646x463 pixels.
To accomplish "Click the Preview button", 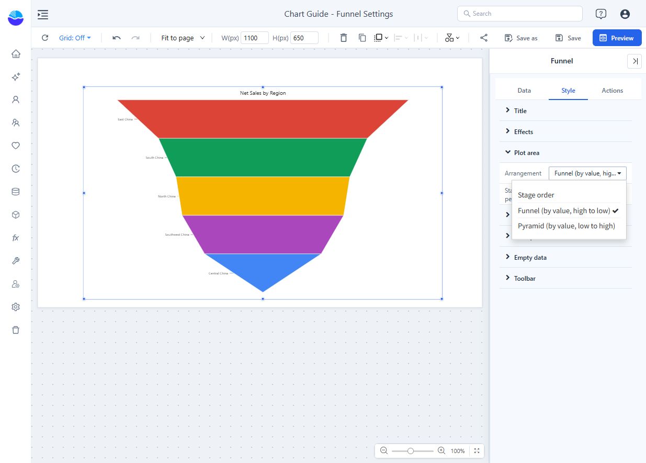I will 617,38.
